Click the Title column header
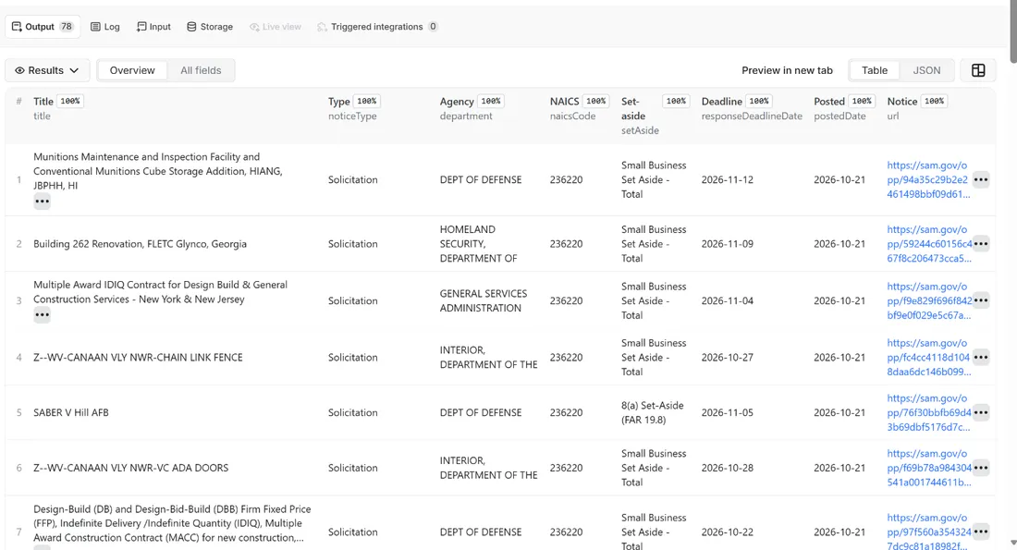 click(43, 101)
